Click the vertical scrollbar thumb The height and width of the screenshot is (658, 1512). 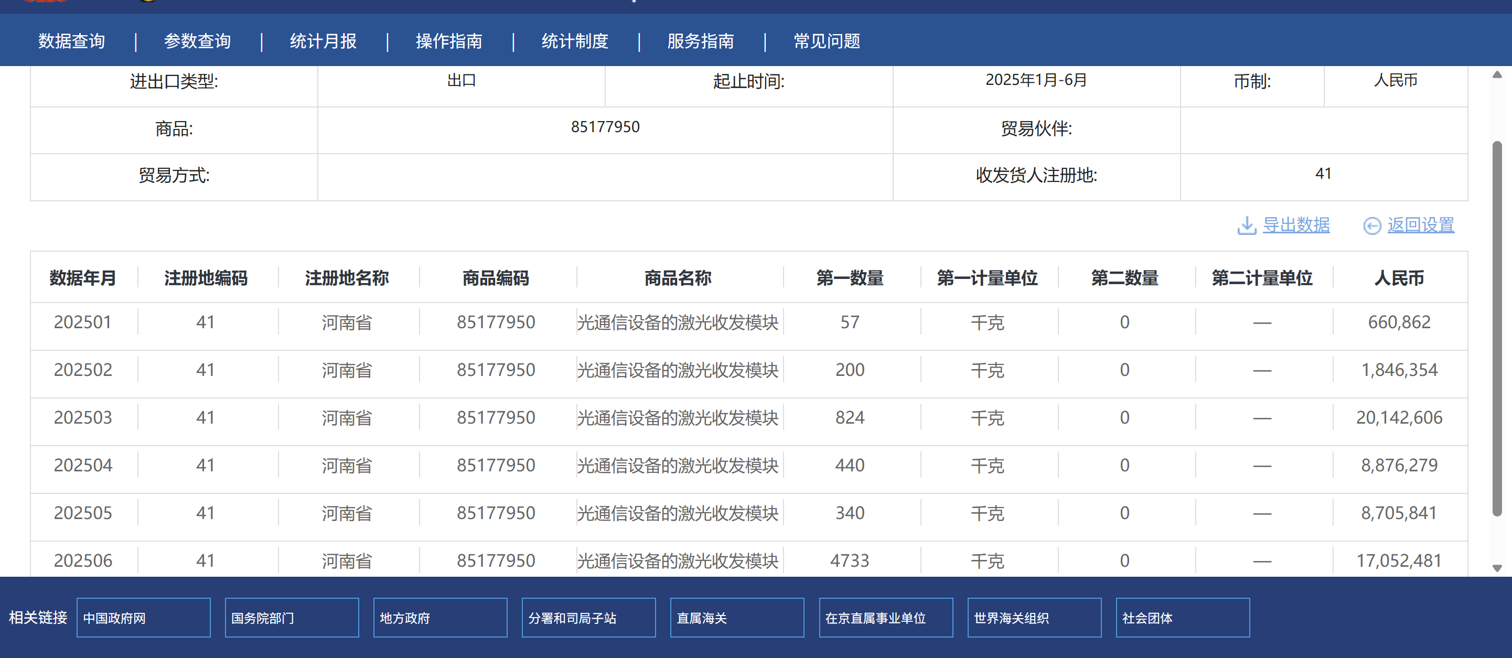click(1497, 329)
